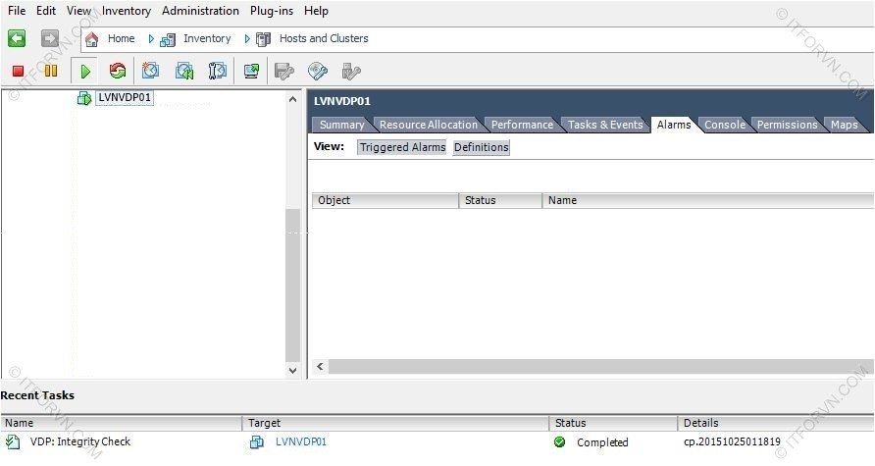Expand the Home breadcrumb arrow dropdown
This screenshot has height=466, width=875.
click(x=151, y=39)
